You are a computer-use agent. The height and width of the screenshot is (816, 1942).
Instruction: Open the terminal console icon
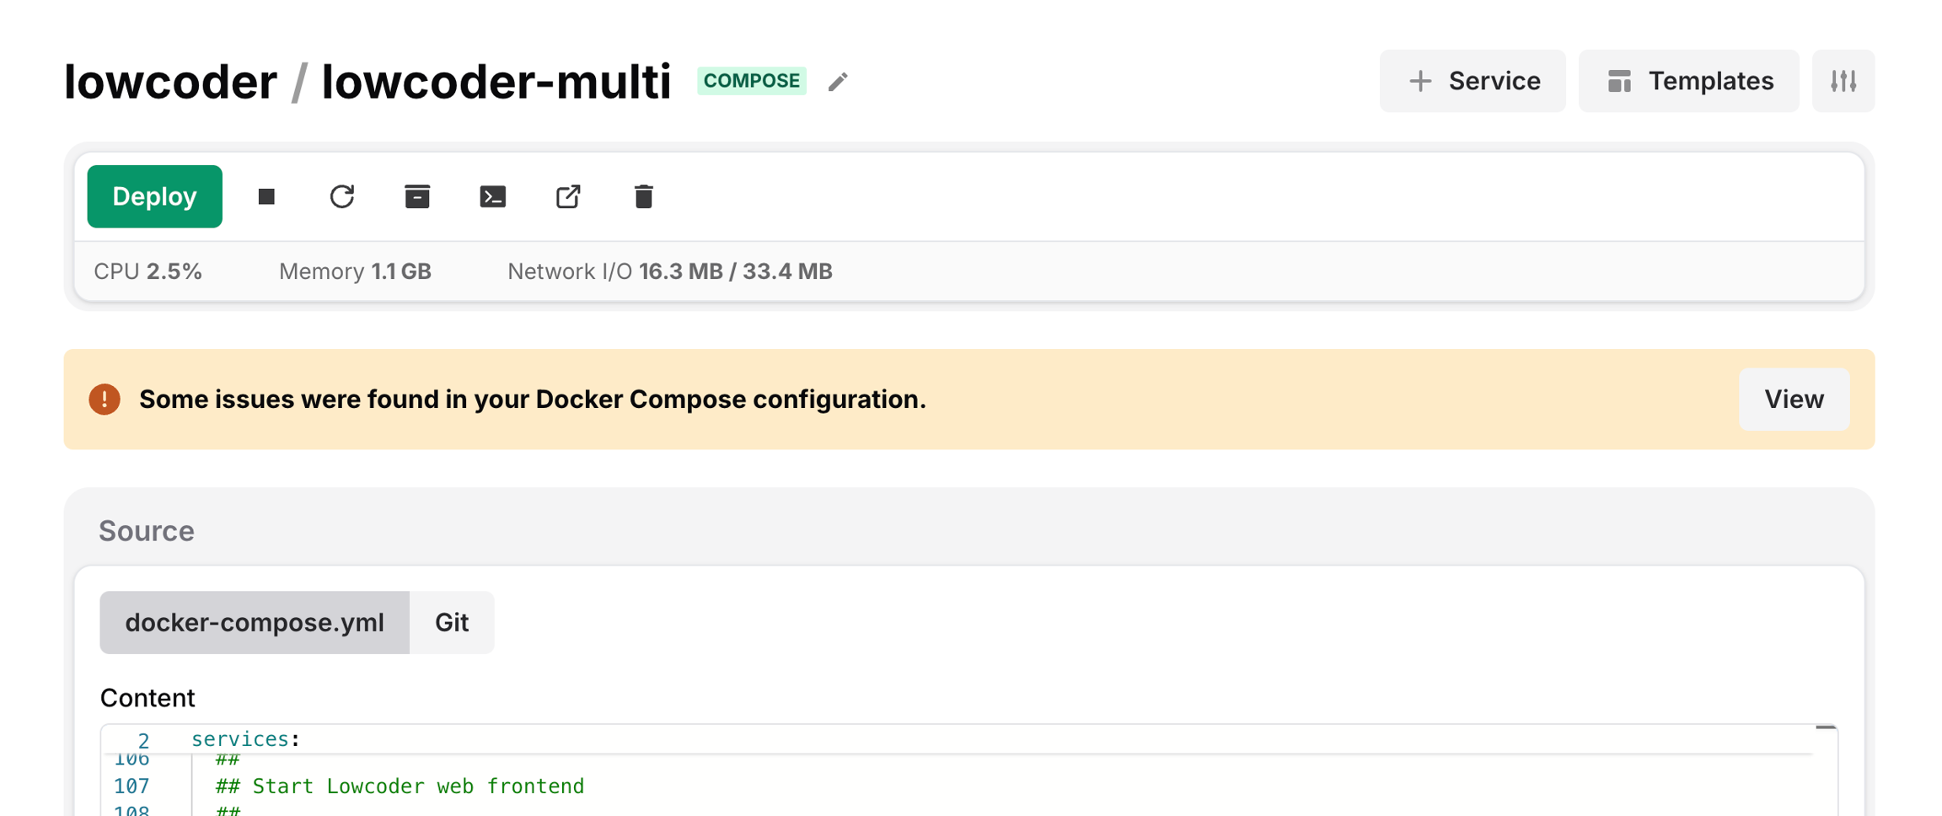(x=492, y=196)
